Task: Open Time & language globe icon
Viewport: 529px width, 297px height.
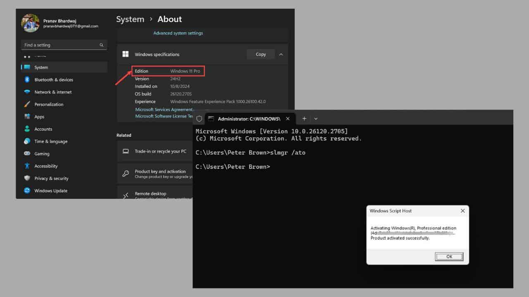Action: pos(27,141)
